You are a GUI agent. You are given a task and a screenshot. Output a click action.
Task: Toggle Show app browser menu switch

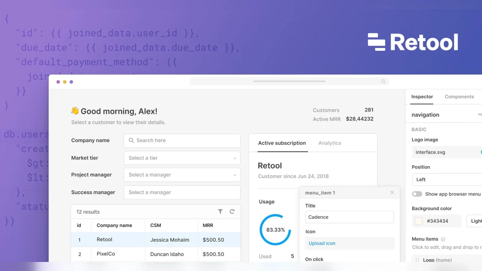(x=417, y=194)
